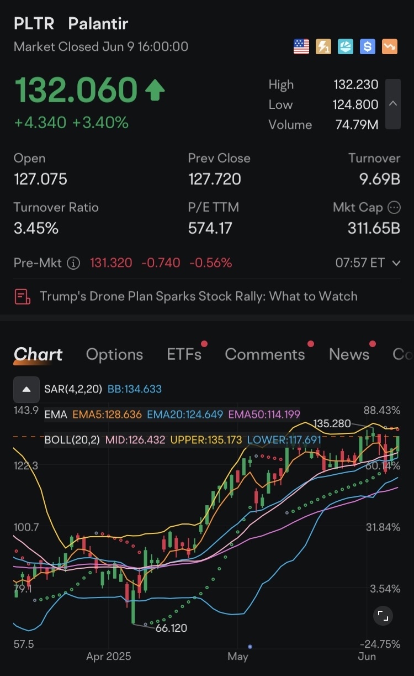Viewport: 414px width, 676px height.
Task: Tap the SAR(4,2,20) indicator label
Action: click(x=73, y=389)
